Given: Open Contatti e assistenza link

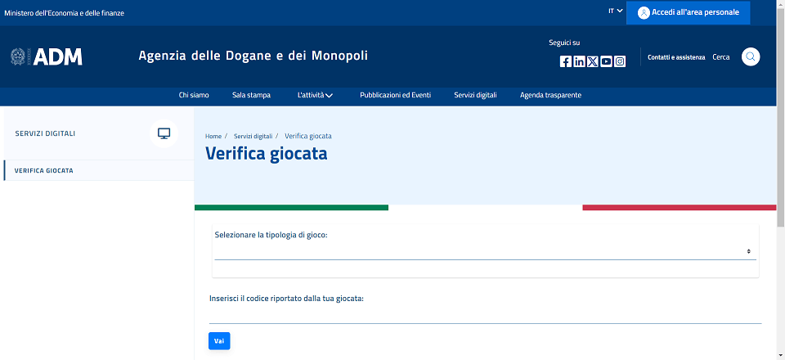Looking at the screenshot, I should pos(676,57).
